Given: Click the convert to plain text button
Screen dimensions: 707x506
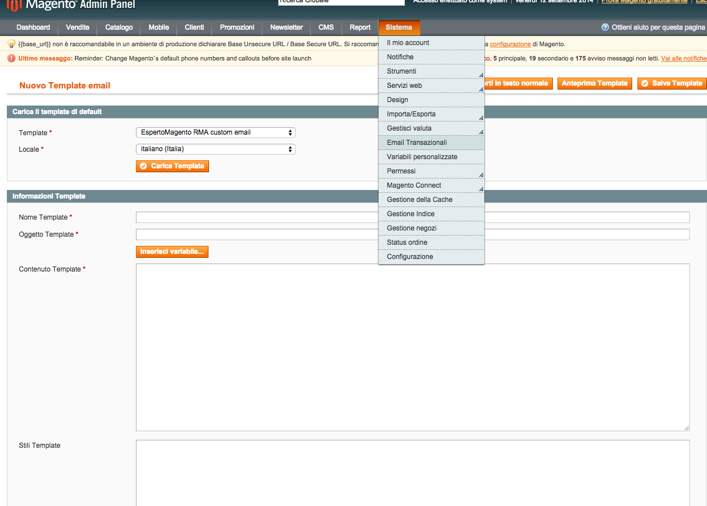Looking at the screenshot, I should (519, 83).
